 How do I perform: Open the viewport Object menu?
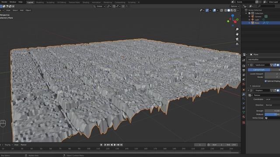(28, 10)
